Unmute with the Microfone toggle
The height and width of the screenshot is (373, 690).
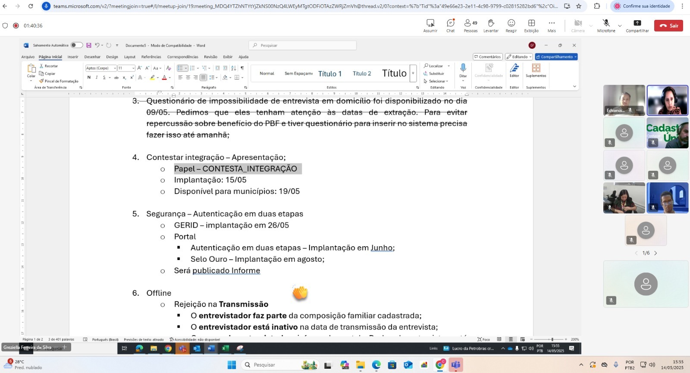coord(606,25)
